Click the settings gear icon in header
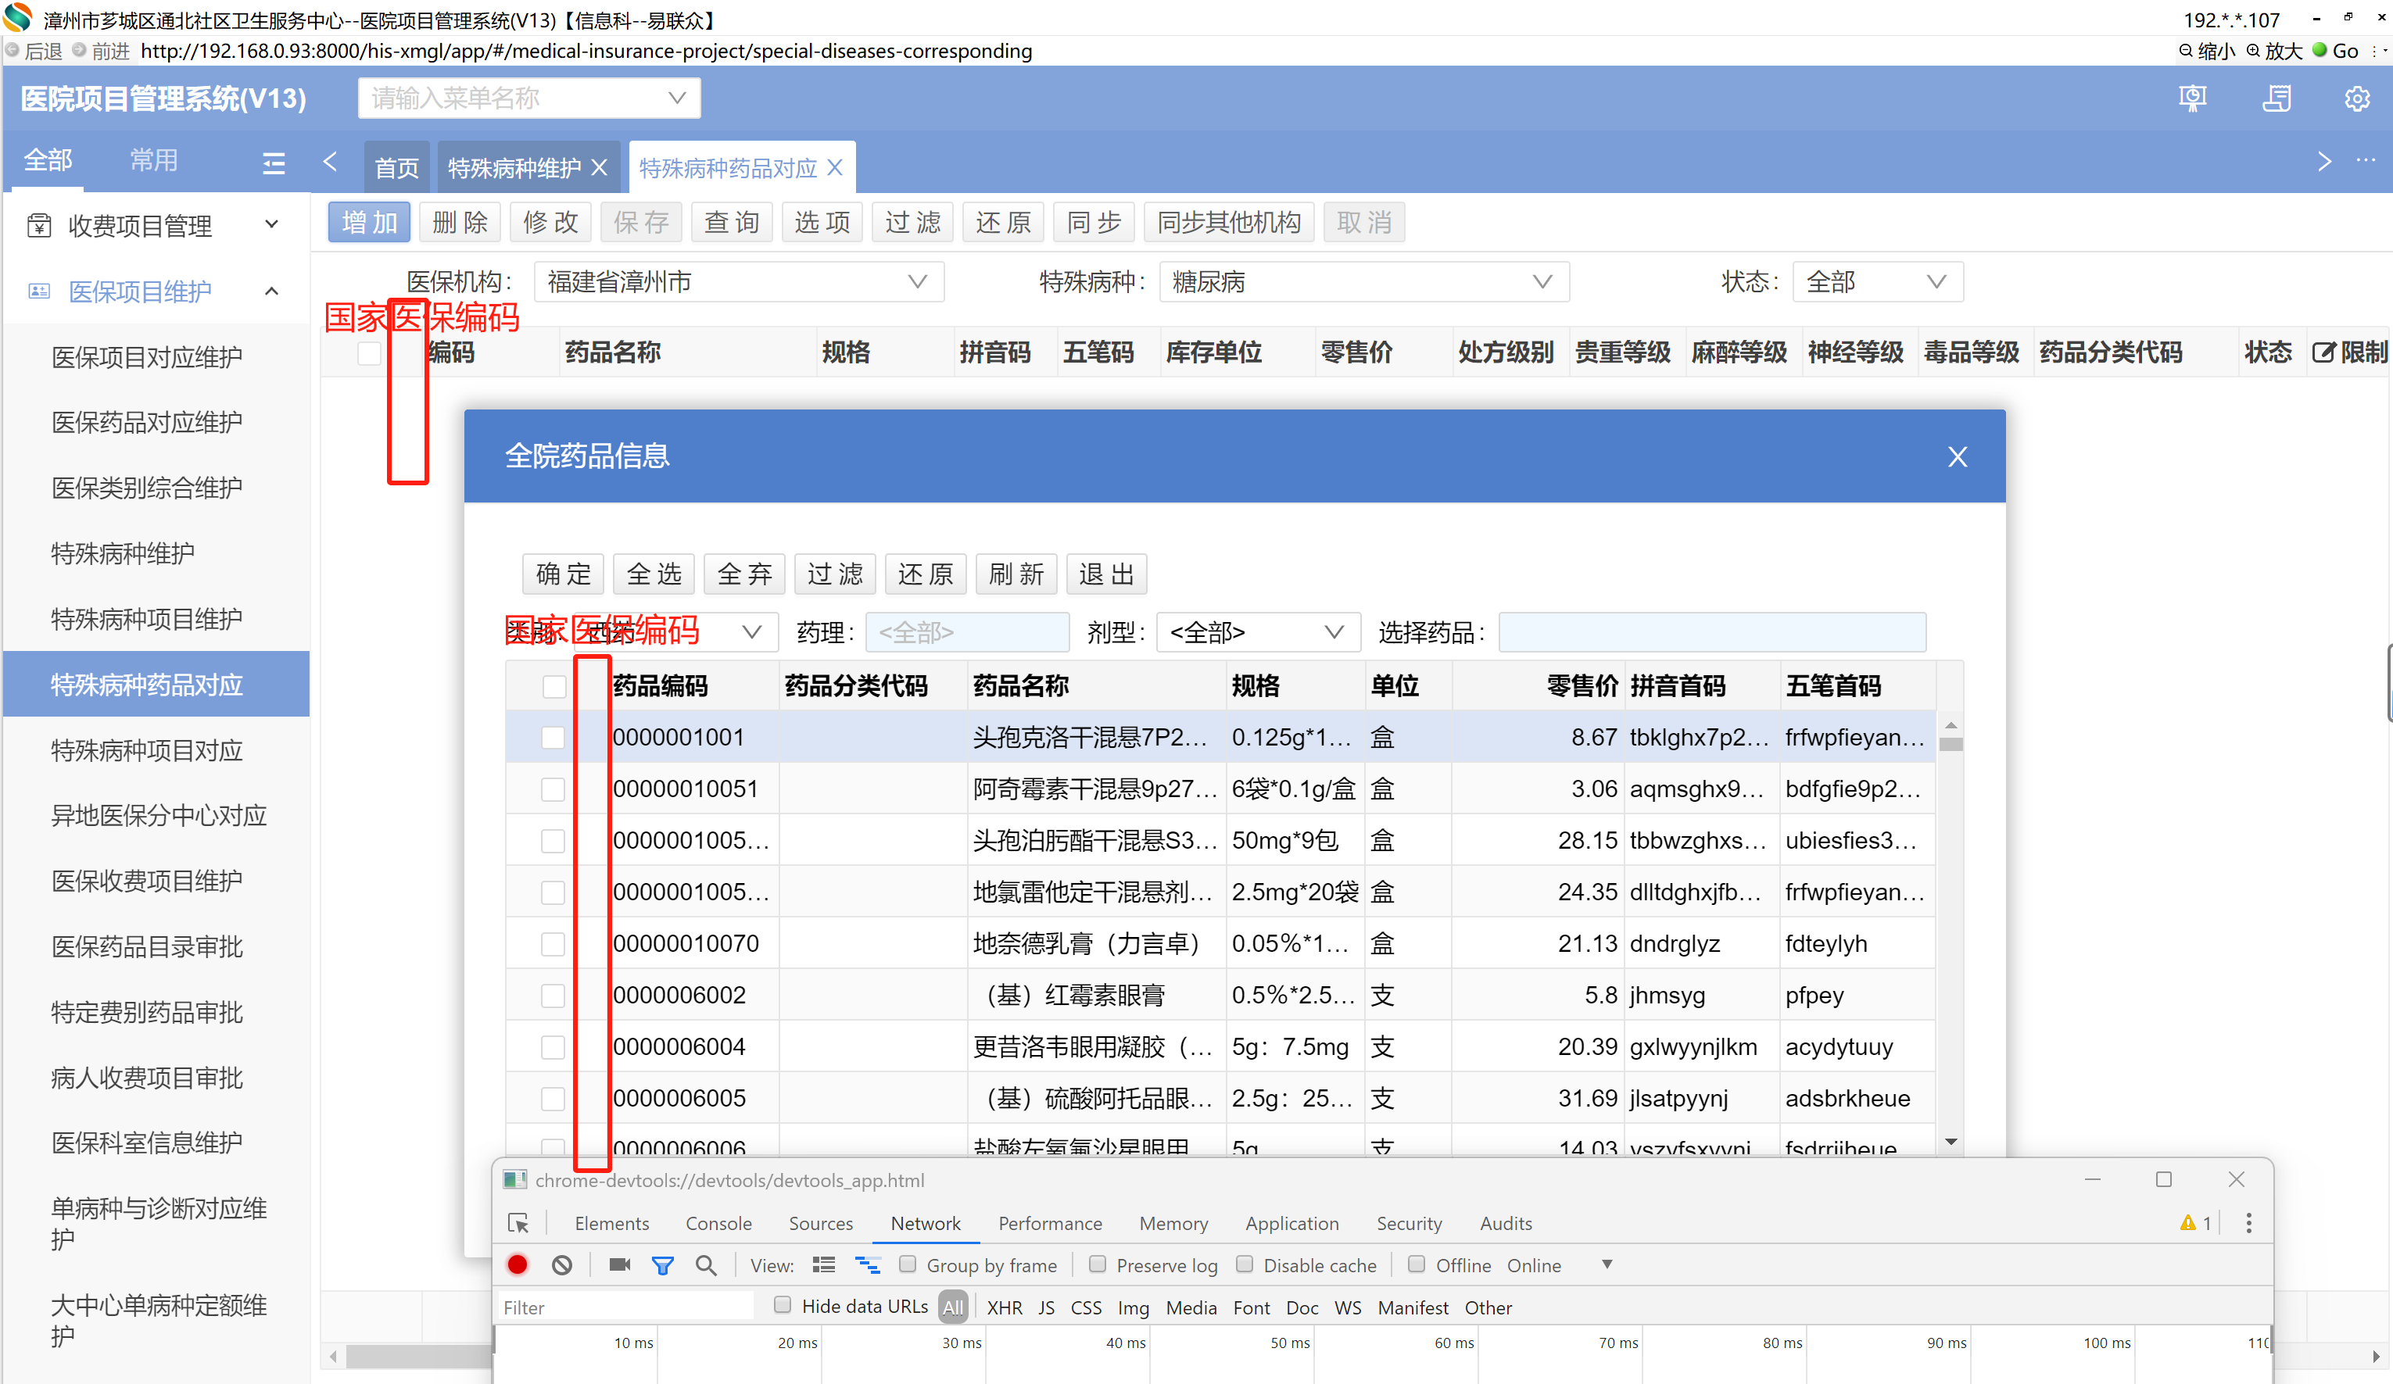2393x1384 pixels. [2356, 98]
